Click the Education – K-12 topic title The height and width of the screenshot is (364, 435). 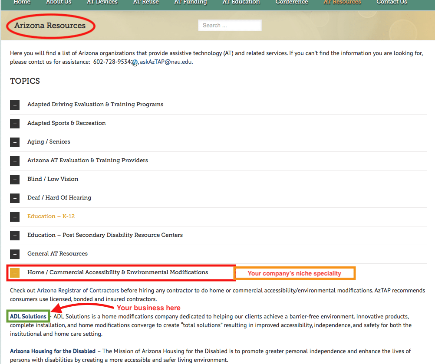click(51, 216)
